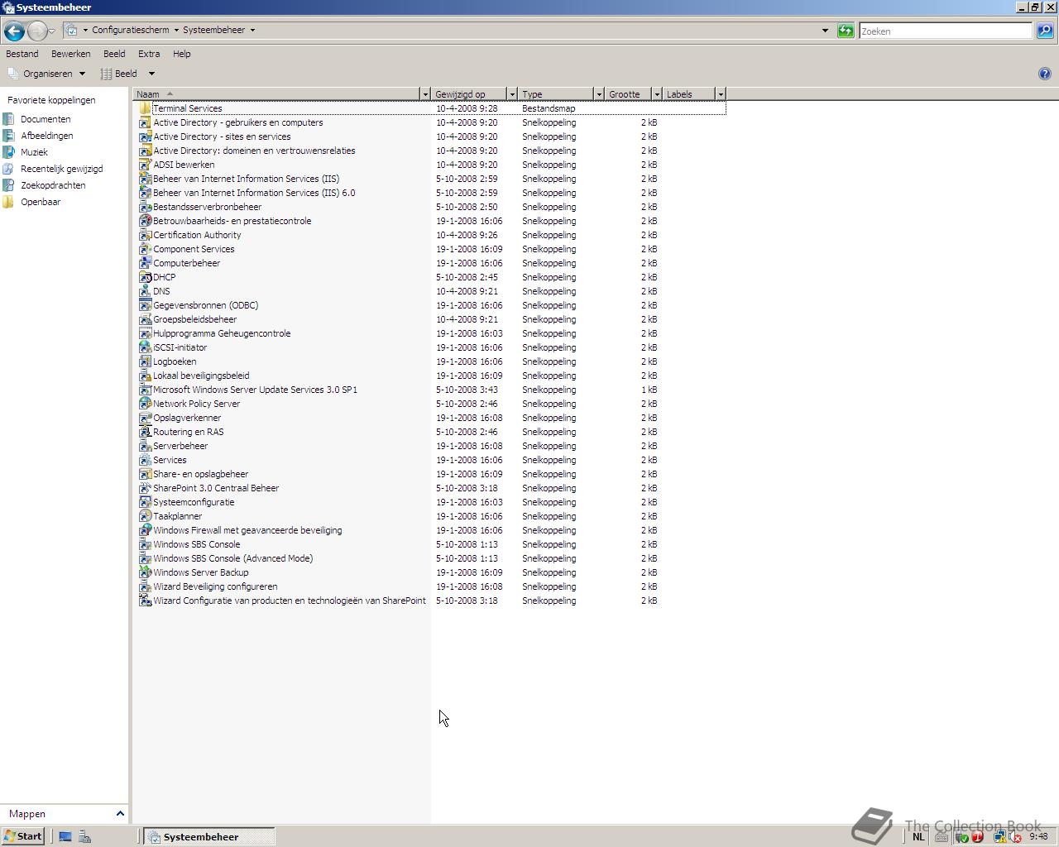1059x847 pixels.
Task: Select the DHCP shortcut icon
Action: pyautogui.click(x=145, y=277)
